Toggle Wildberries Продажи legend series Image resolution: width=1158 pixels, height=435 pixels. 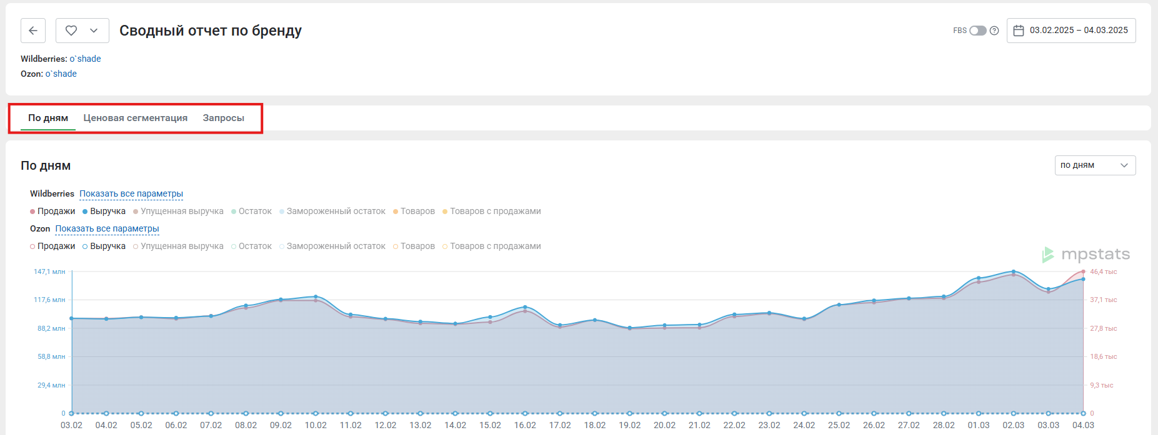52,211
